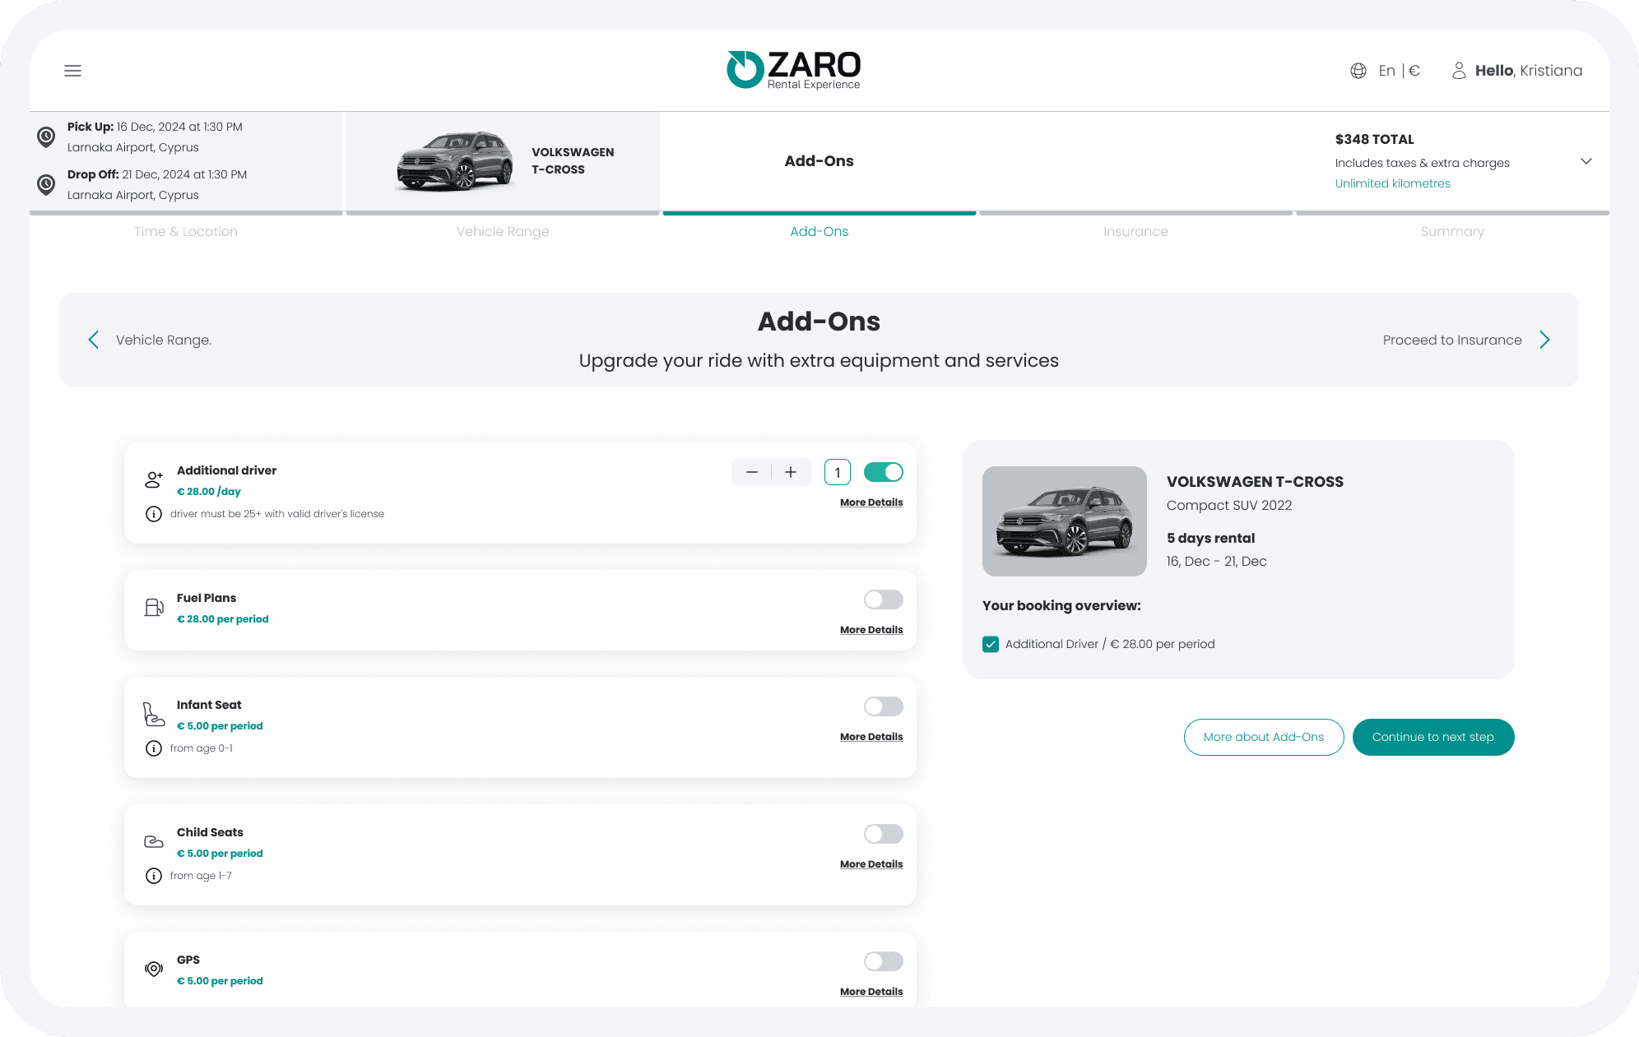The height and width of the screenshot is (1037, 1639).
Task: Click the GPS location icon
Action: click(x=154, y=969)
